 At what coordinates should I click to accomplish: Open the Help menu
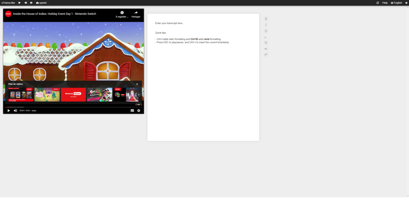(385, 3)
